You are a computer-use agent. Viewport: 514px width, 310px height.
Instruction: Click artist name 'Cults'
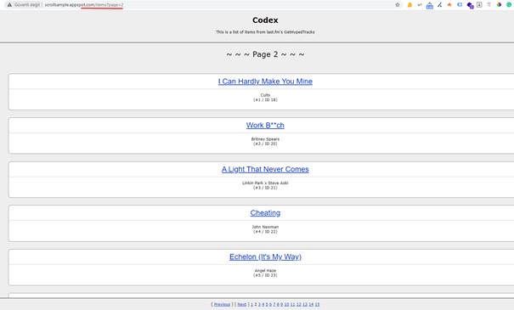pos(265,95)
